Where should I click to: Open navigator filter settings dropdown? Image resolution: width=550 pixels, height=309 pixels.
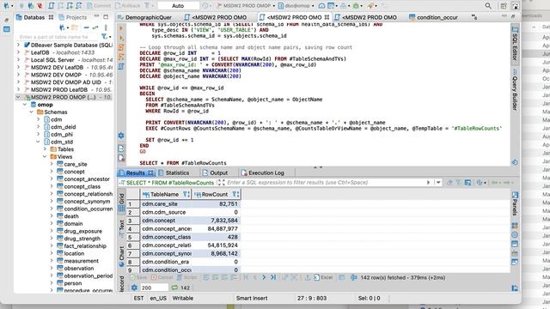click(x=106, y=36)
